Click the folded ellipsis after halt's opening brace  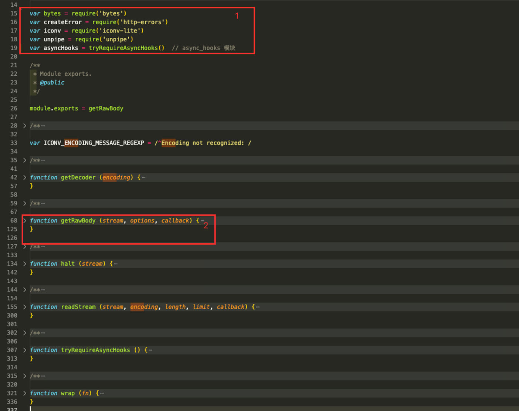pos(116,264)
